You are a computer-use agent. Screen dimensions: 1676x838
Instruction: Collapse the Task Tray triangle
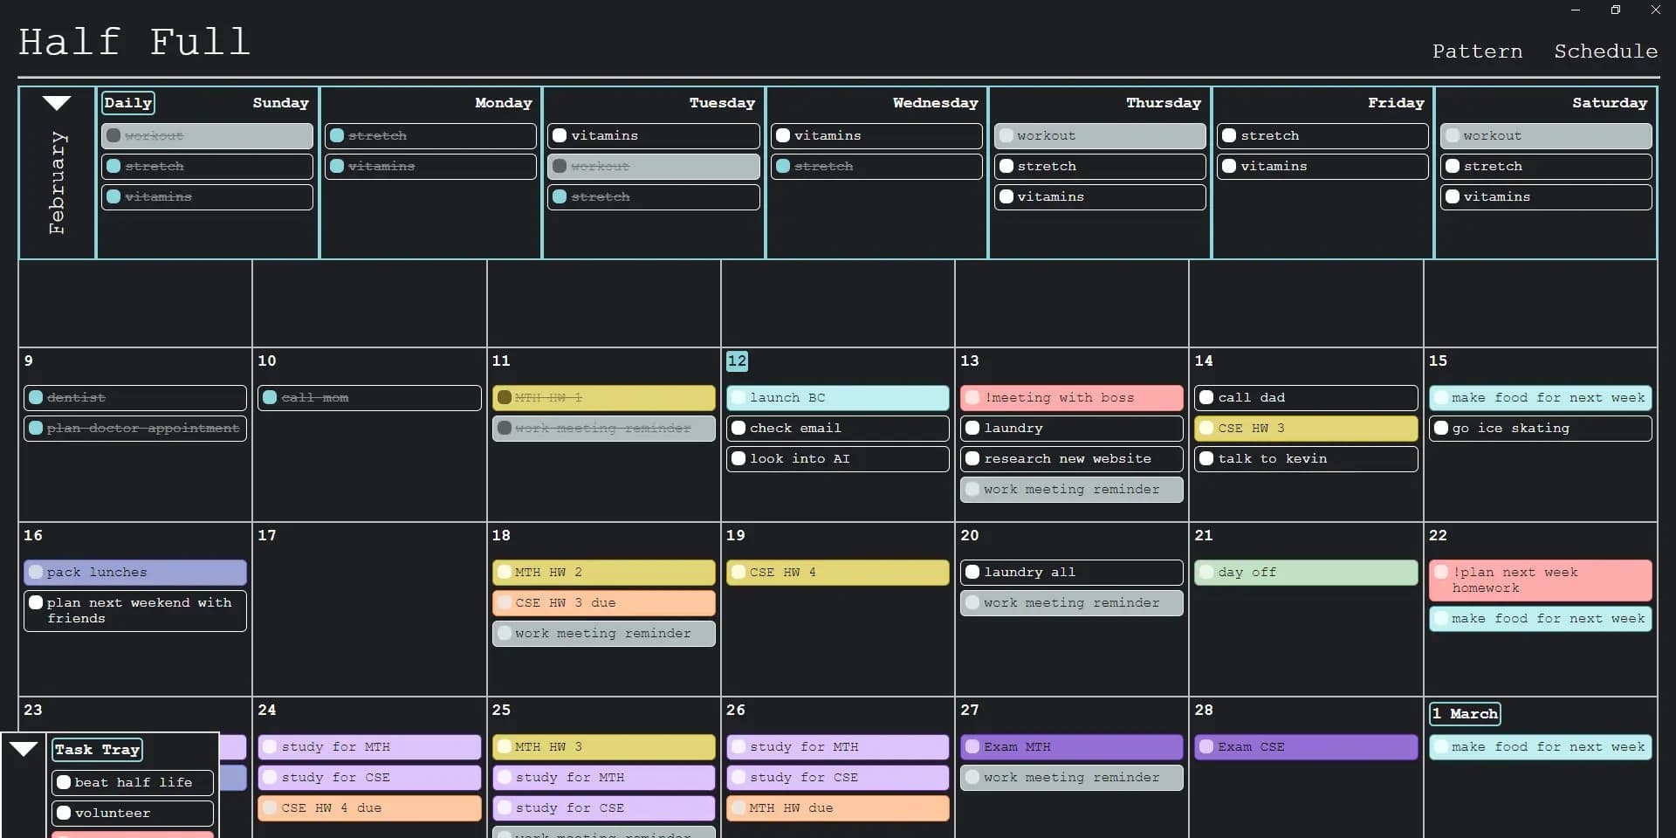point(24,749)
